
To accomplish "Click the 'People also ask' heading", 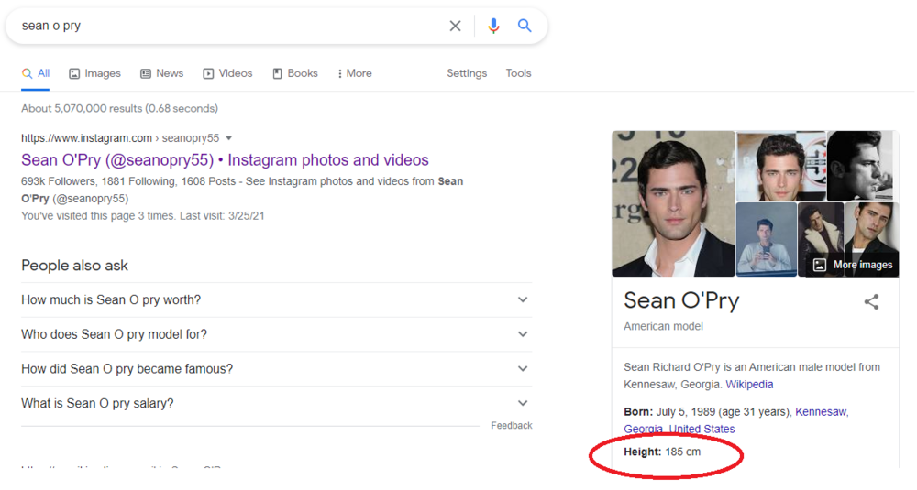I will pos(74,266).
